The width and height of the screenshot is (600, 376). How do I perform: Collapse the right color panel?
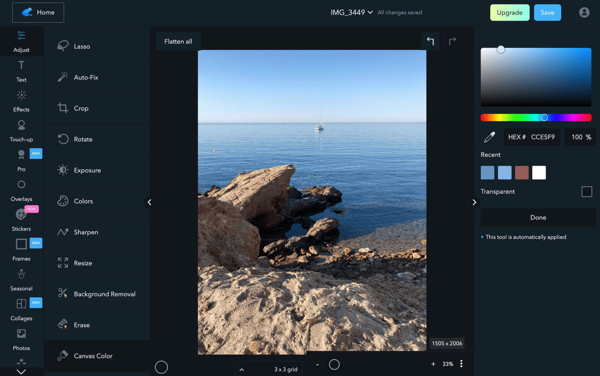coord(474,202)
